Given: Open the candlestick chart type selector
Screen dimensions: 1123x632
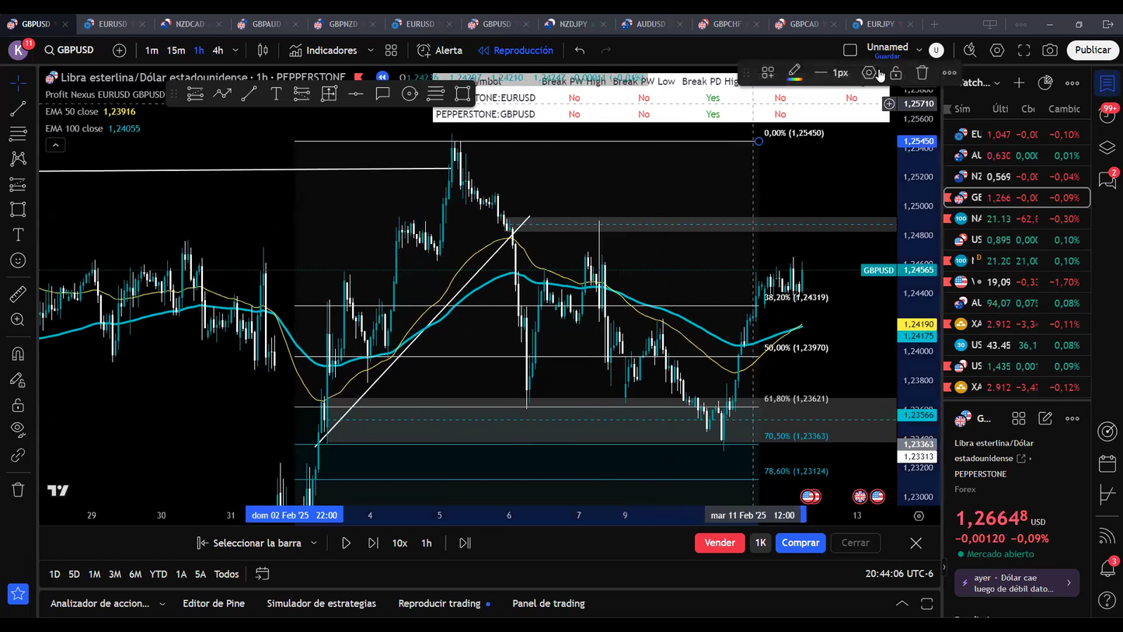Looking at the screenshot, I should (x=263, y=51).
